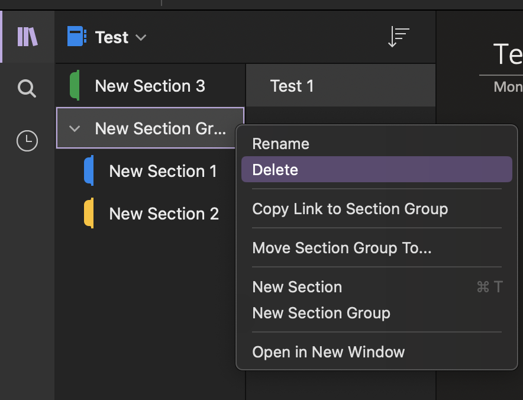Select the New Section 3 label
523x400 pixels.
(150, 86)
